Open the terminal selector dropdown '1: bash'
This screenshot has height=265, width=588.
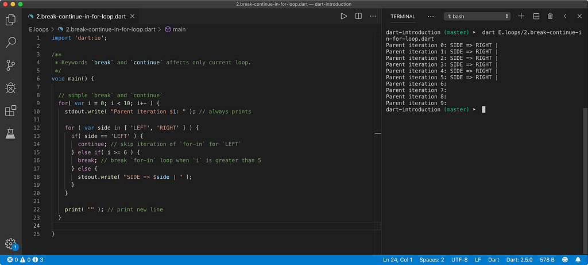(477, 16)
